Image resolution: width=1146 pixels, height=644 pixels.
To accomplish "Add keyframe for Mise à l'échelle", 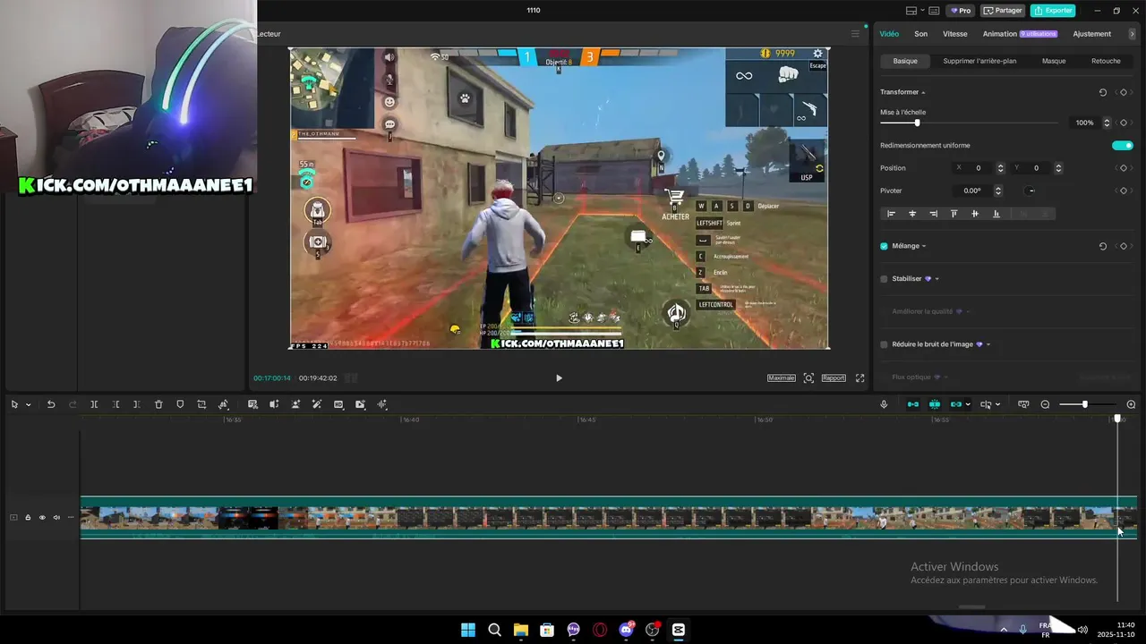I will [x=1124, y=123].
